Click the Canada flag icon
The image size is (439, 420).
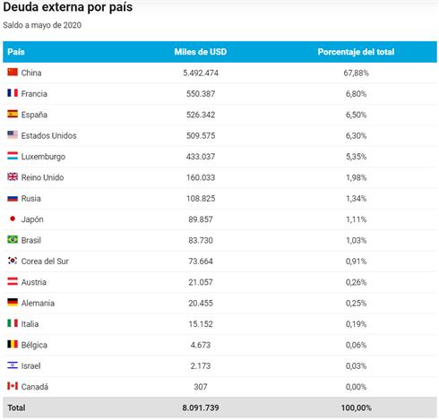[x=13, y=386]
